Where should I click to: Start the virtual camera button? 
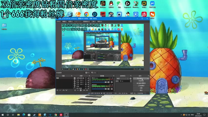141,83
